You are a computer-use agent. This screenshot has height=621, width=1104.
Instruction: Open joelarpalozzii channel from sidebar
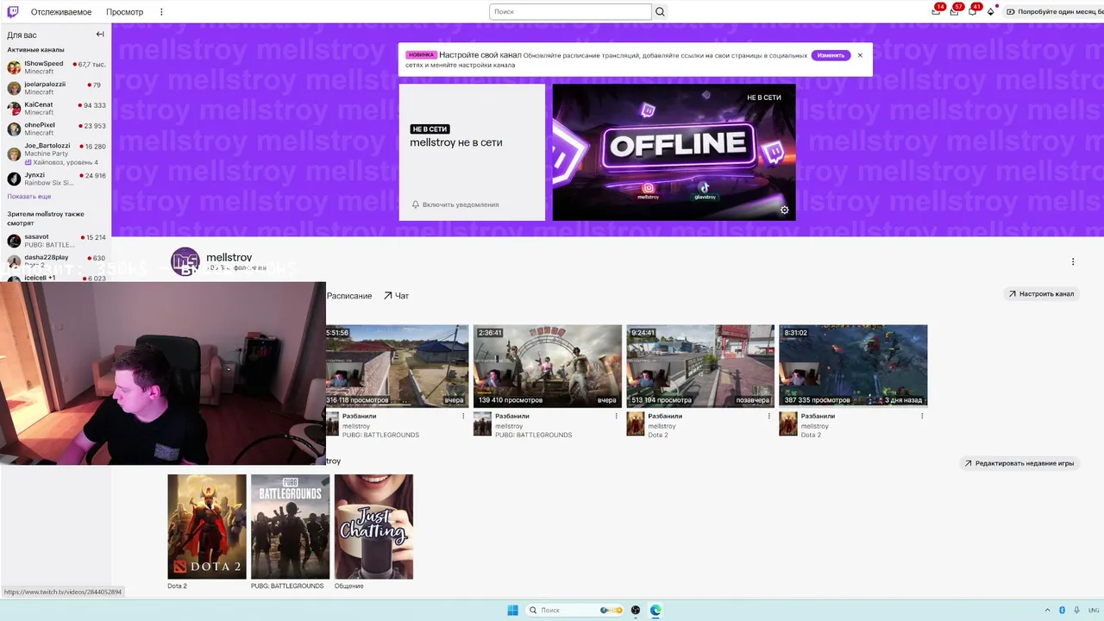click(55, 88)
